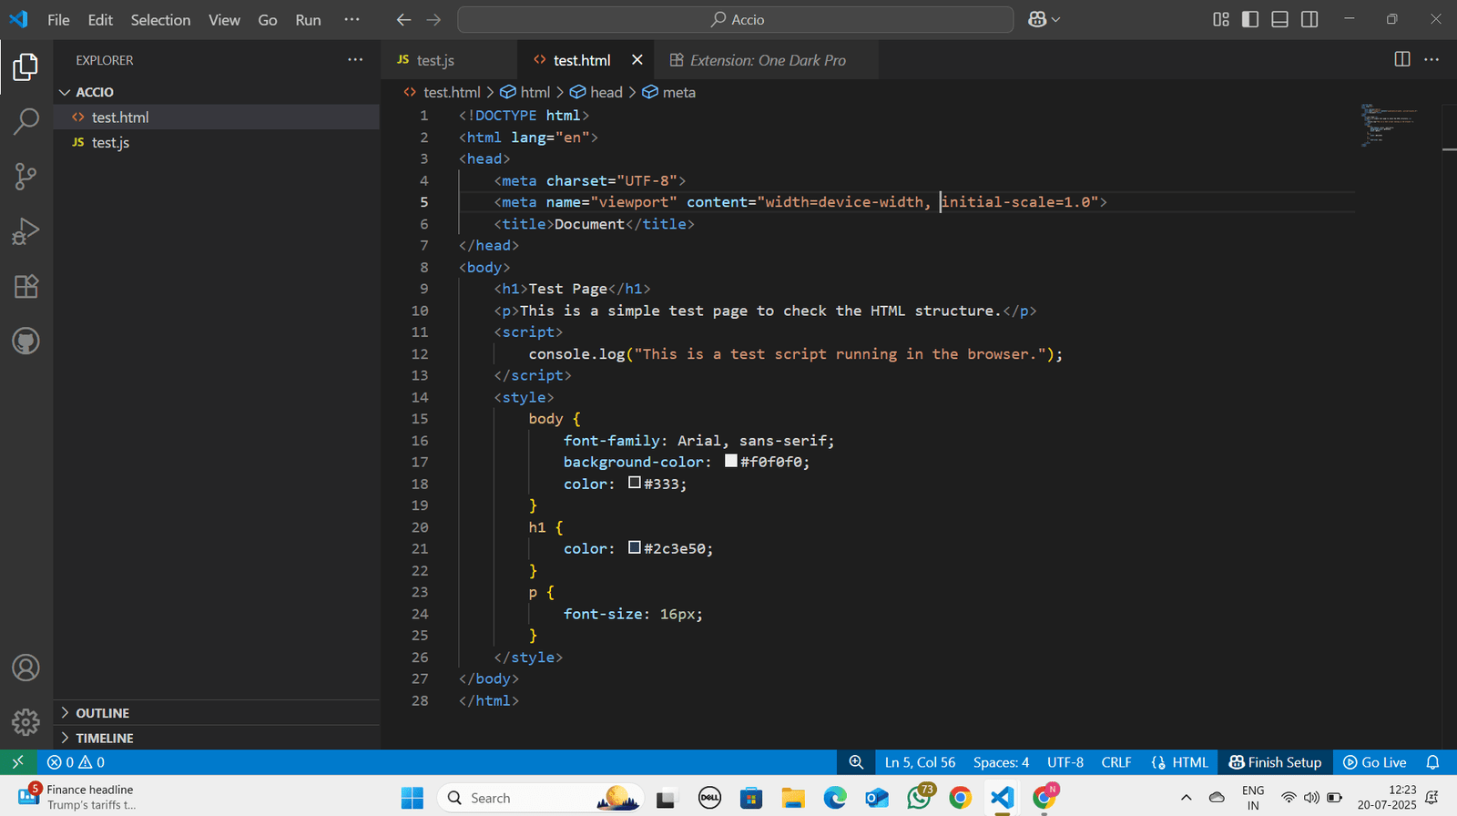1457x816 pixels.
Task: Expand the OUTLINE section
Action: point(102,713)
